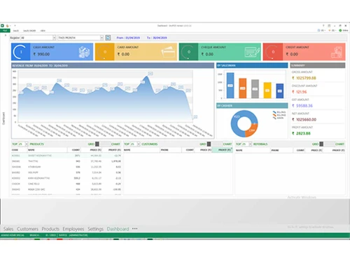Click the circular gauge on Cash Amount card
This screenshot has width=350, height=263.
pos(20,52)
